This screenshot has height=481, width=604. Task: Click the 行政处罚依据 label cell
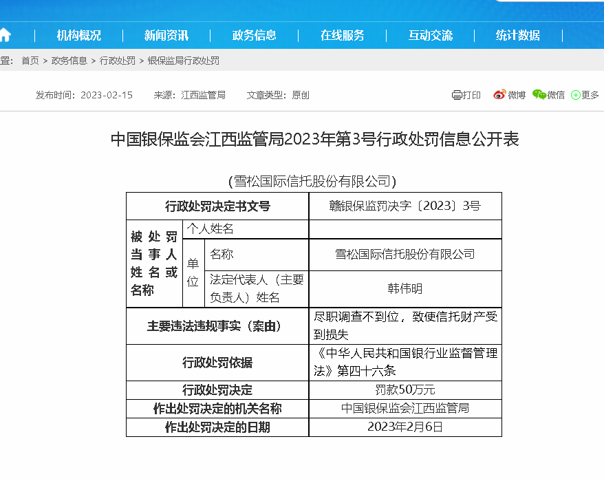pyautogui.click(x=217, y=363)
